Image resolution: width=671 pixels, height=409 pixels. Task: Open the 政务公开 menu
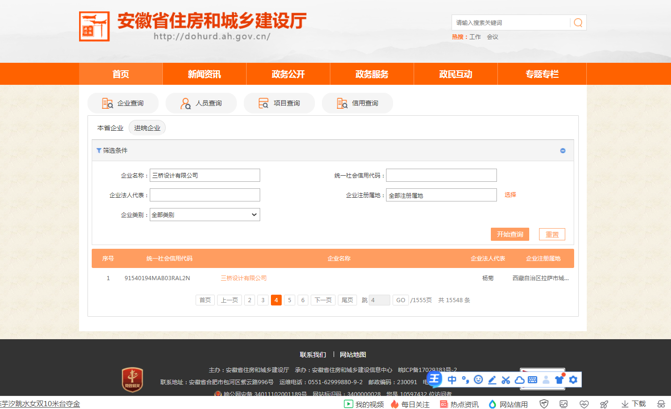[x=288, y=74]
